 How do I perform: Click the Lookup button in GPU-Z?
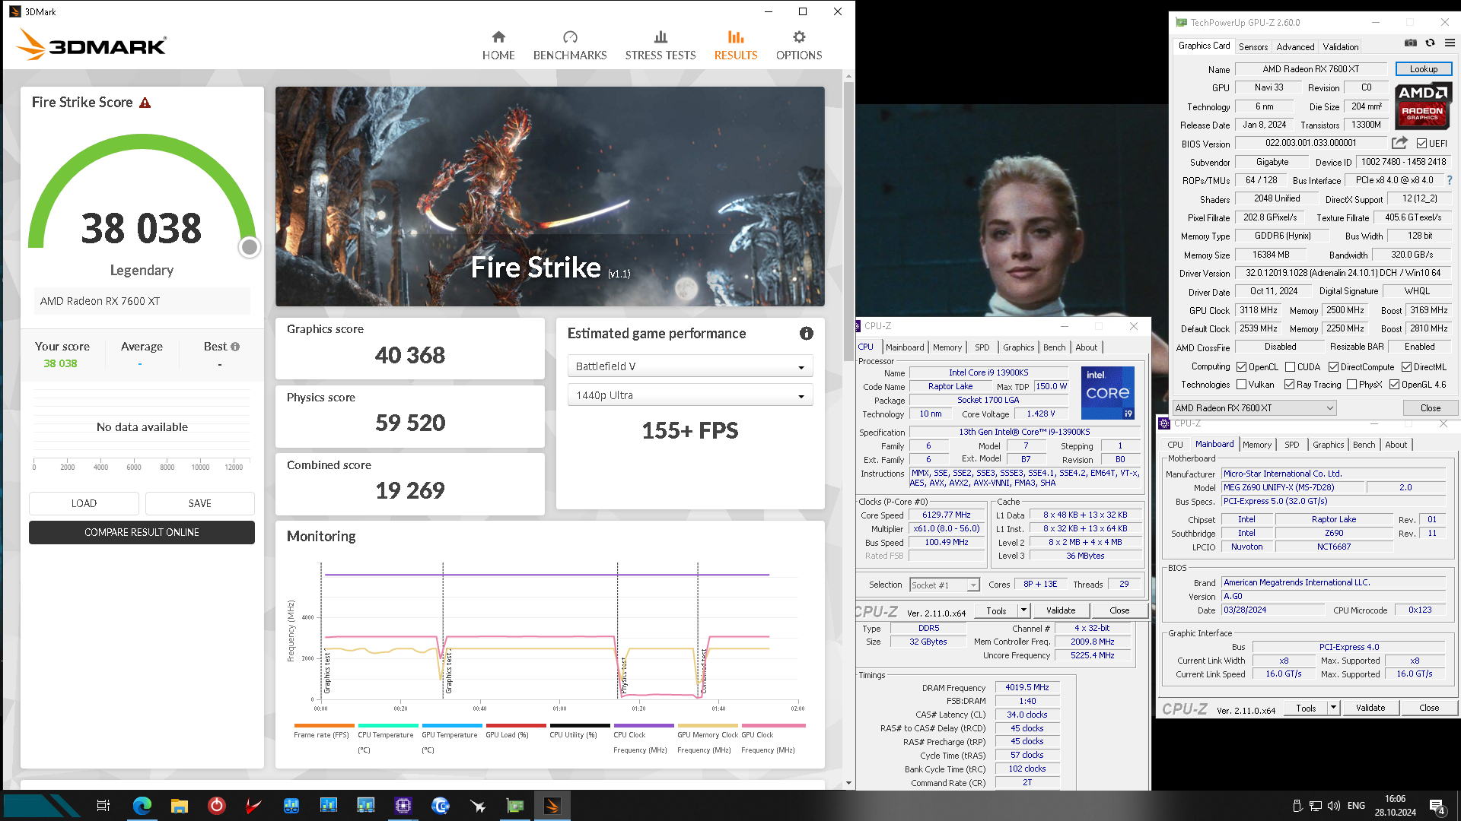[x=1424, y=69]
